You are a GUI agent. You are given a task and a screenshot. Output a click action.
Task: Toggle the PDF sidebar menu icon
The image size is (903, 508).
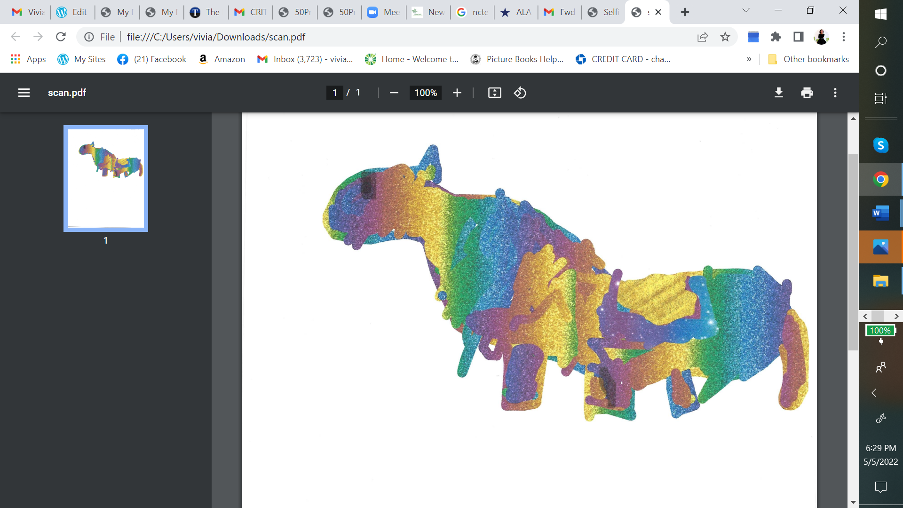point(24,93)
